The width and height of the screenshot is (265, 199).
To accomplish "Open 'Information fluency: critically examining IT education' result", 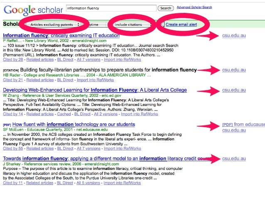I will point(61,35).
